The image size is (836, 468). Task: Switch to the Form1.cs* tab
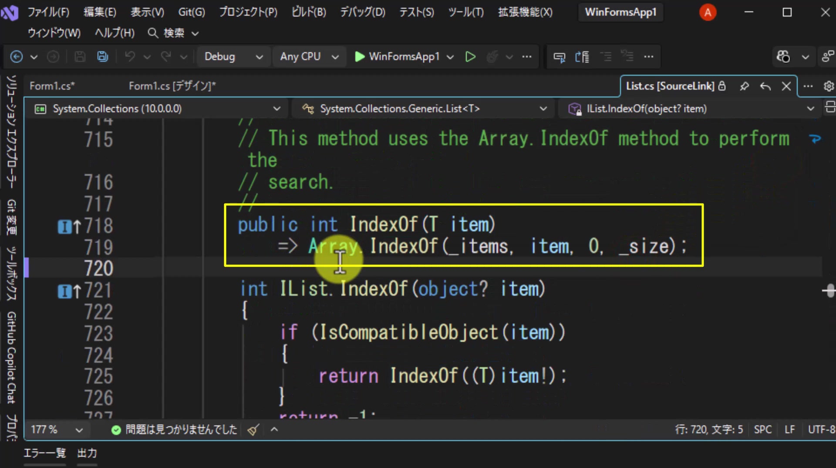coord(52,86)
